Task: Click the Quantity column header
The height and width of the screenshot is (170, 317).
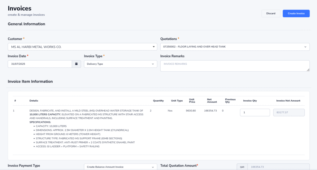Action: [158, 101]
